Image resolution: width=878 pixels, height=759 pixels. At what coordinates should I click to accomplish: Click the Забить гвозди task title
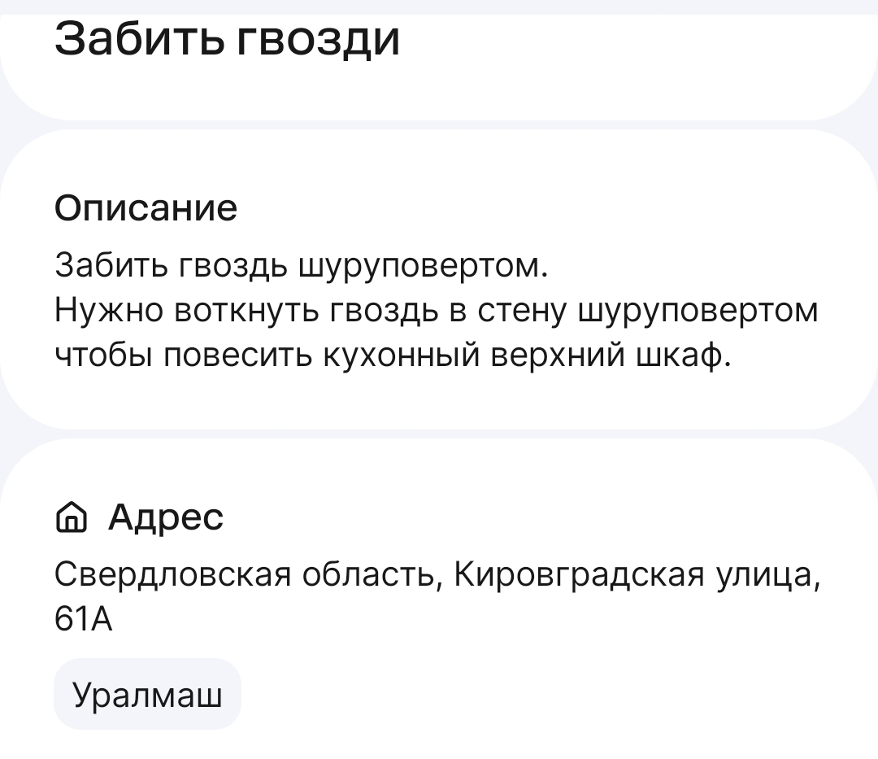[x=228, y=38]
